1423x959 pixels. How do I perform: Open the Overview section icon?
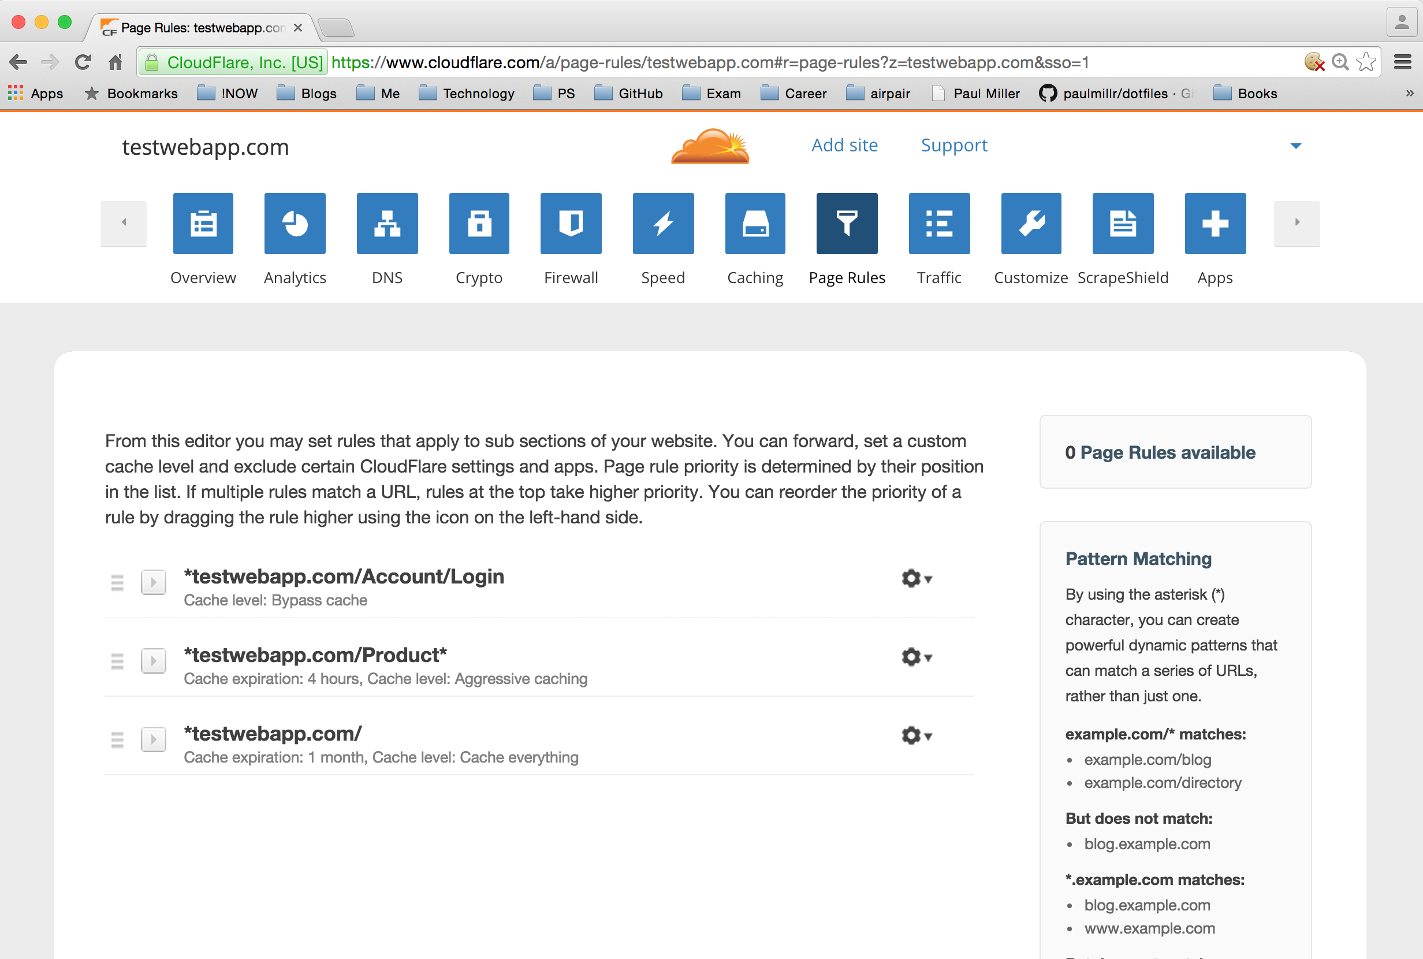203,223
